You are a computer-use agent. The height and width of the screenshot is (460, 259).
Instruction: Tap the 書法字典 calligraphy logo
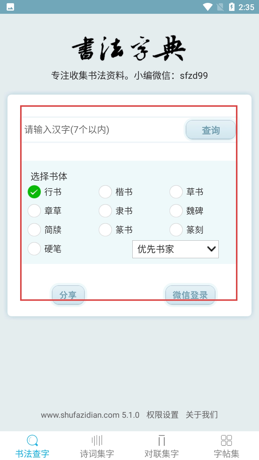[129, 49]
